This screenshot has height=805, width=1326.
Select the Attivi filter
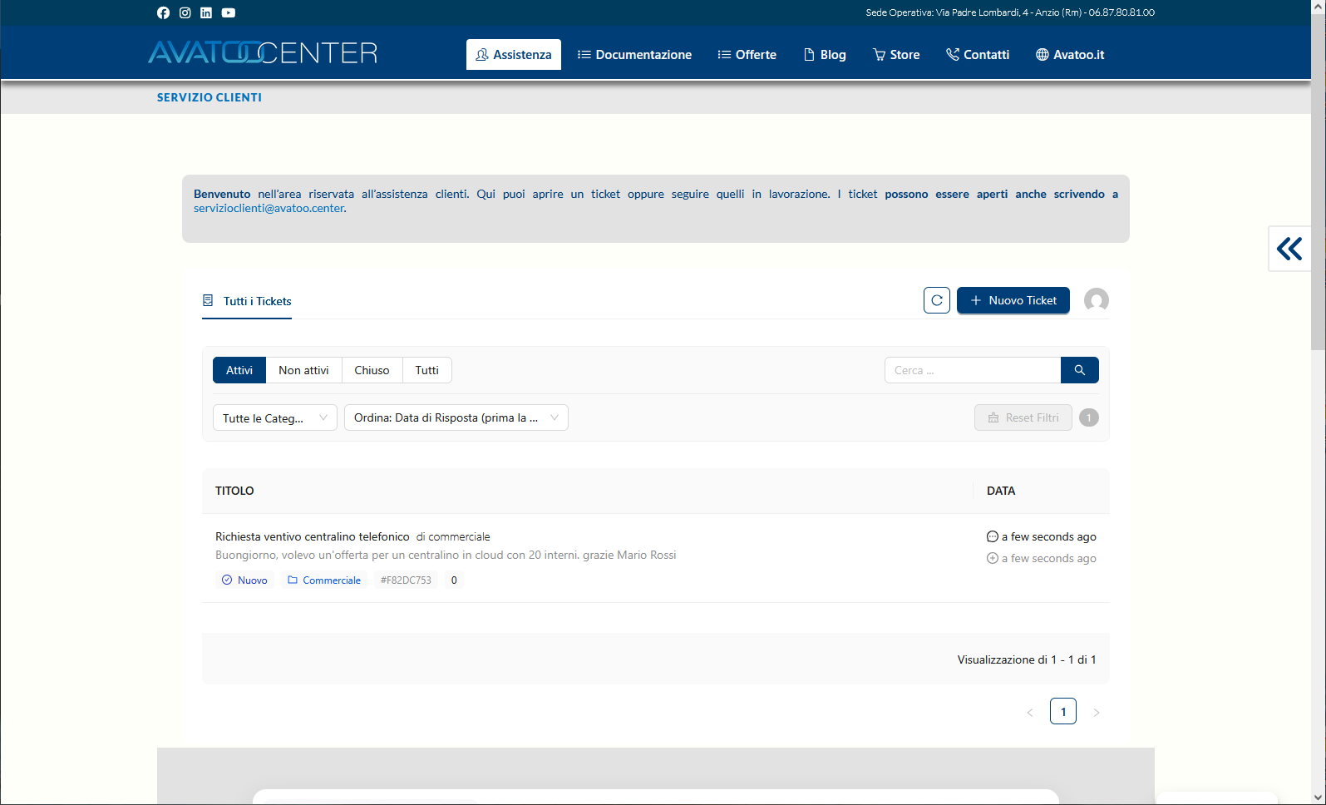(239, 370)
